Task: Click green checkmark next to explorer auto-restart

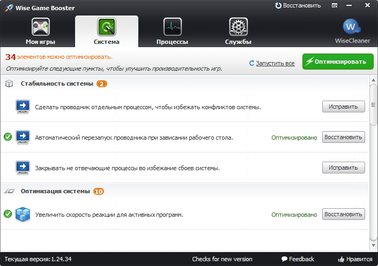Action: pos(8,137)
